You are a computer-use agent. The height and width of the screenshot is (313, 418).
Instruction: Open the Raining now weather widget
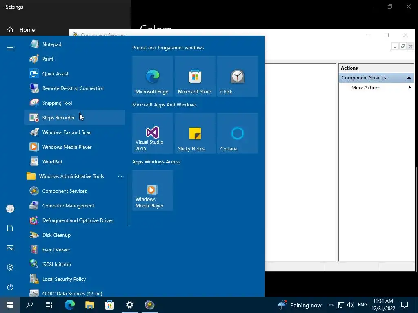pos(299,305)
